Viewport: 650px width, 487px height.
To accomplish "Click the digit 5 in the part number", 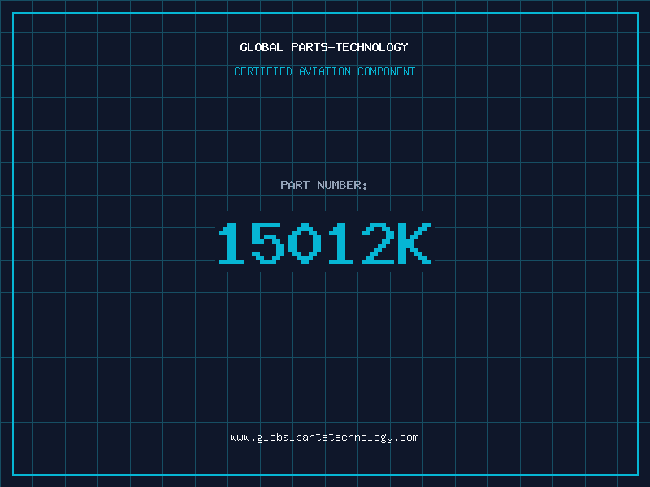I will 267,243.
